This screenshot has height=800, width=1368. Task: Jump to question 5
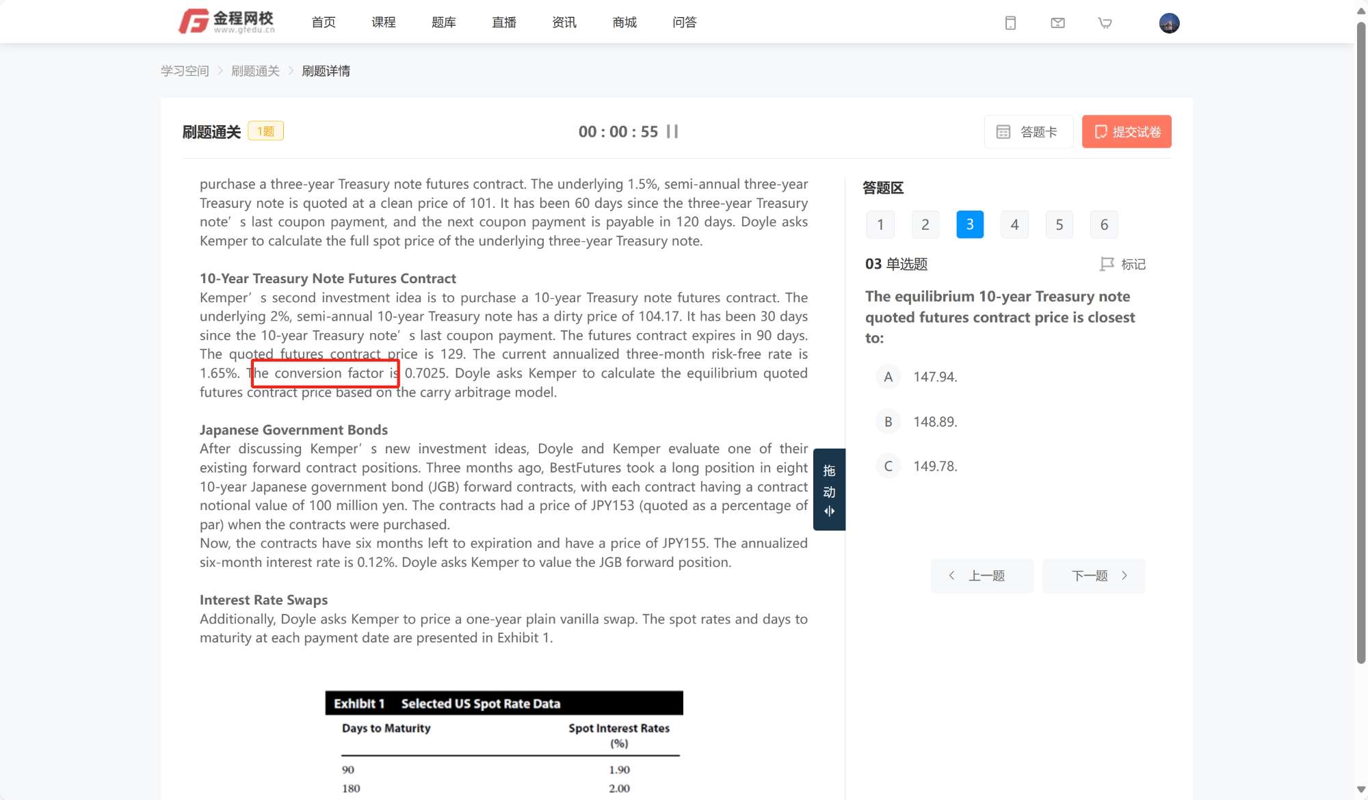pos(1059,225)
